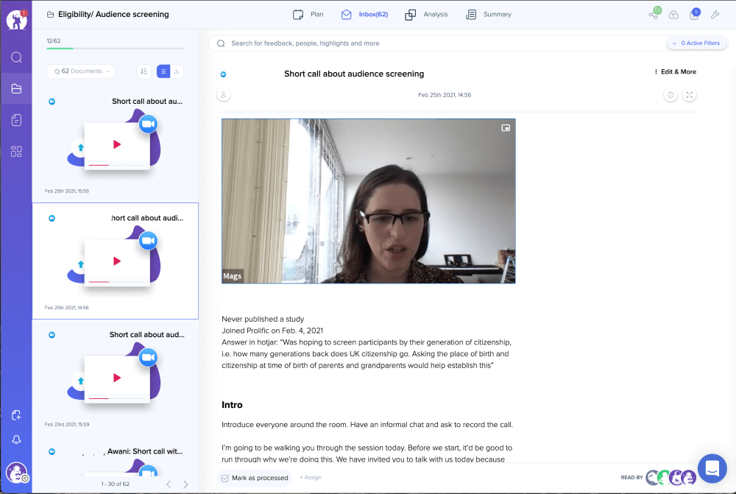Switch to the Analysis tab
The width and height of the screenshot is (736, 494).
[426, 15]
